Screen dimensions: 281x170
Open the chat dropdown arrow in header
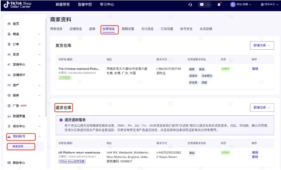tap(208, 5)
